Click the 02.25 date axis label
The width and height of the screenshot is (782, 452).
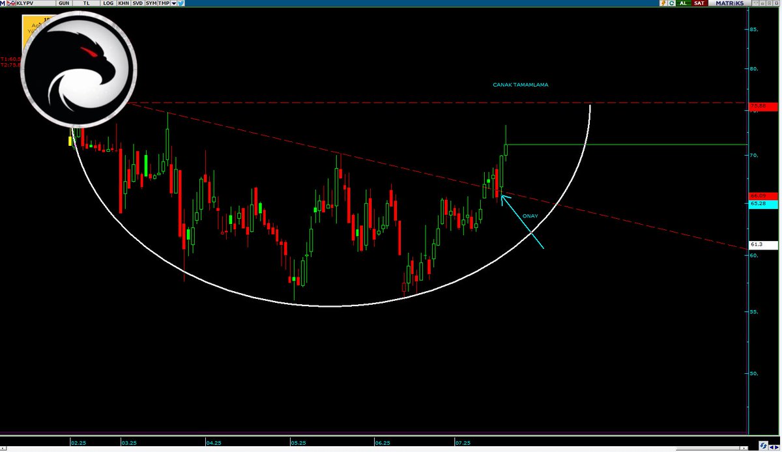pyautogui.click(x=78, y=442)
